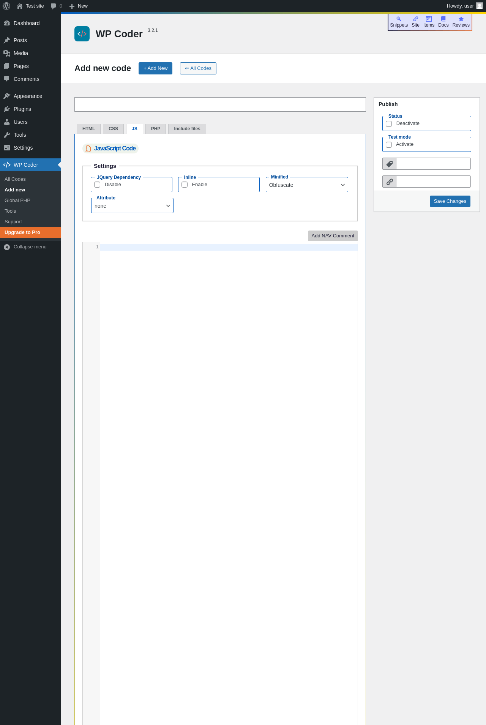This screenshot has width=486, height=725.
Task: Click the Users person icon
Action: click(x=7, y=122)
